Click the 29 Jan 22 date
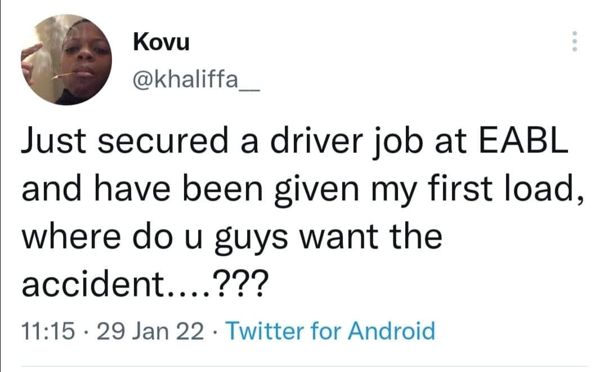Screen dimensions: 608x372 pyautogui.click(x=150, y=331)
